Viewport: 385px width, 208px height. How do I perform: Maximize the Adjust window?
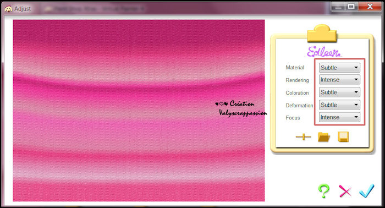pyautogui.click(x=351, y=7)
